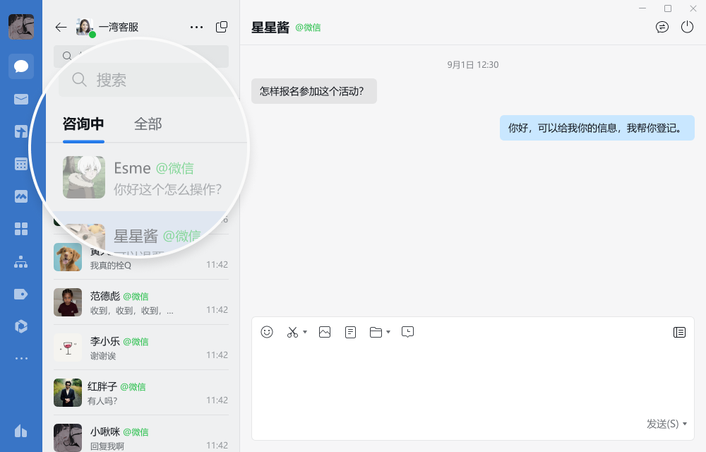Open the hexagon app icon in sidebar
This screenshot has width=706, height=452.
pyautogui.click(x=21, y=326)
